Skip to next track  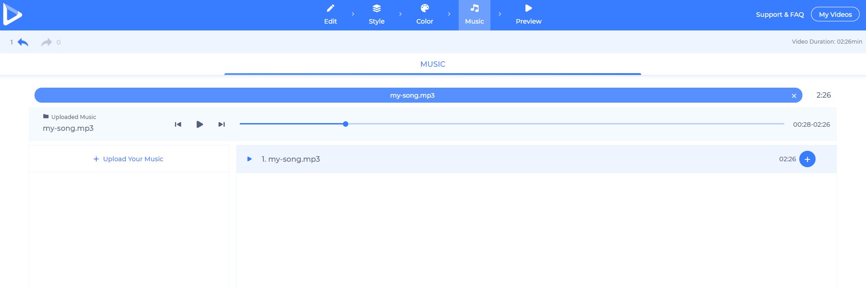click(222, 124)
